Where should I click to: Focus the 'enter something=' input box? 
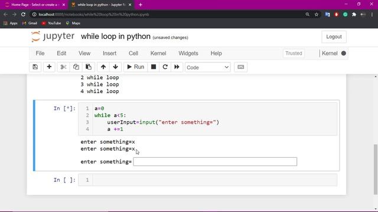[215, 162]
